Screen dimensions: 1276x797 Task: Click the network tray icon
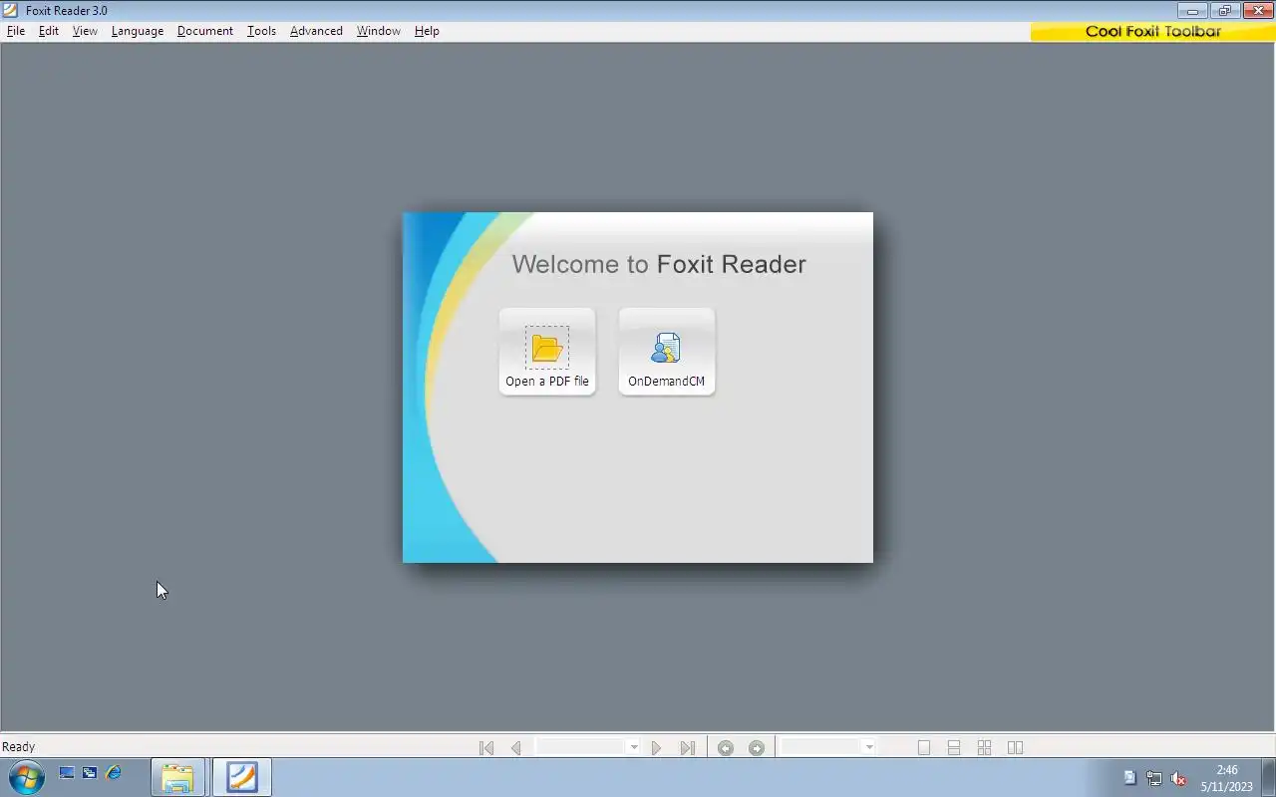[1154, 778]
